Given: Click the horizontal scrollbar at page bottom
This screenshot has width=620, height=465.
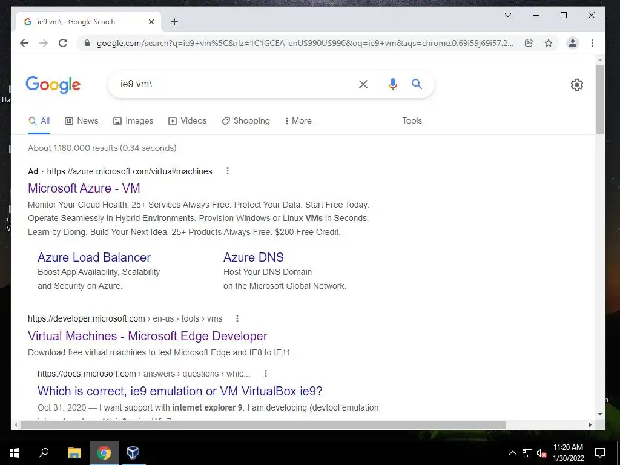Looking at the screenshot, I should pos(263,424).
